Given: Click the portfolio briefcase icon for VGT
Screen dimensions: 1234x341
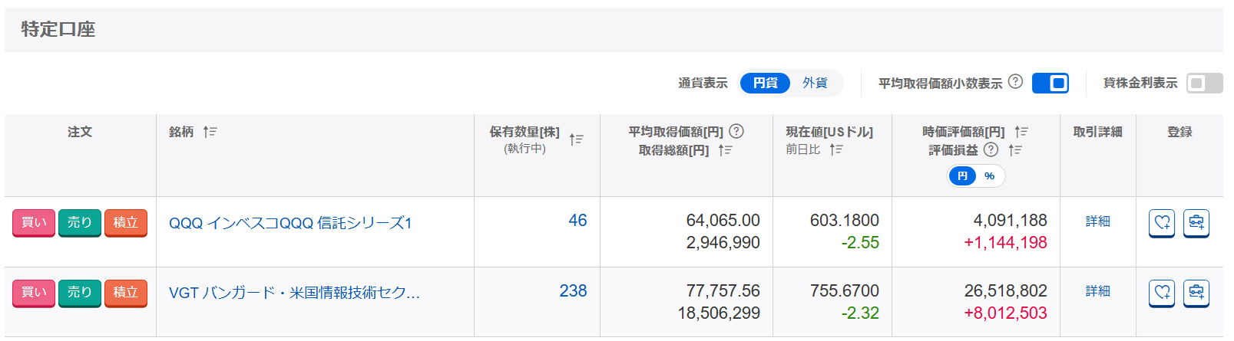Looking at the screenshot, I should tap(1196, 293).
